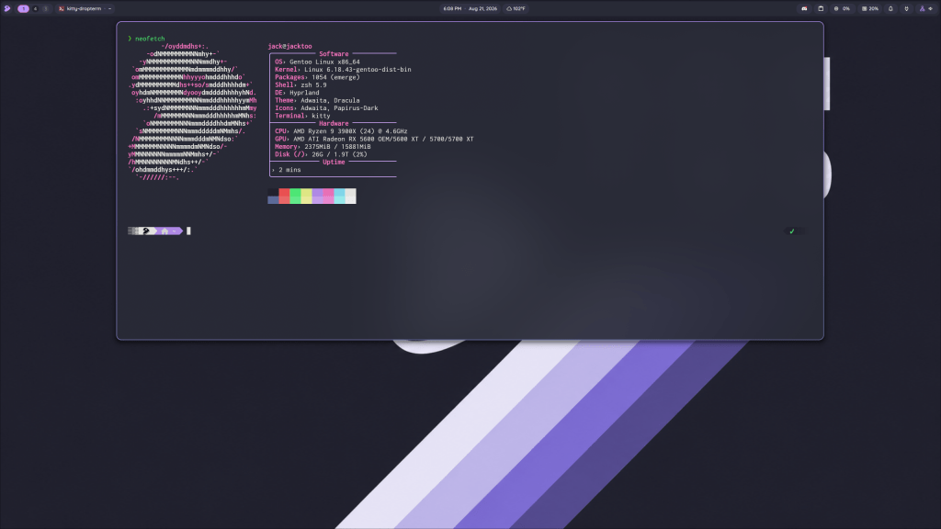Click the memory 20% value
Screen dimensions: 941x529
pyautogui.click(x=874, y=8)
